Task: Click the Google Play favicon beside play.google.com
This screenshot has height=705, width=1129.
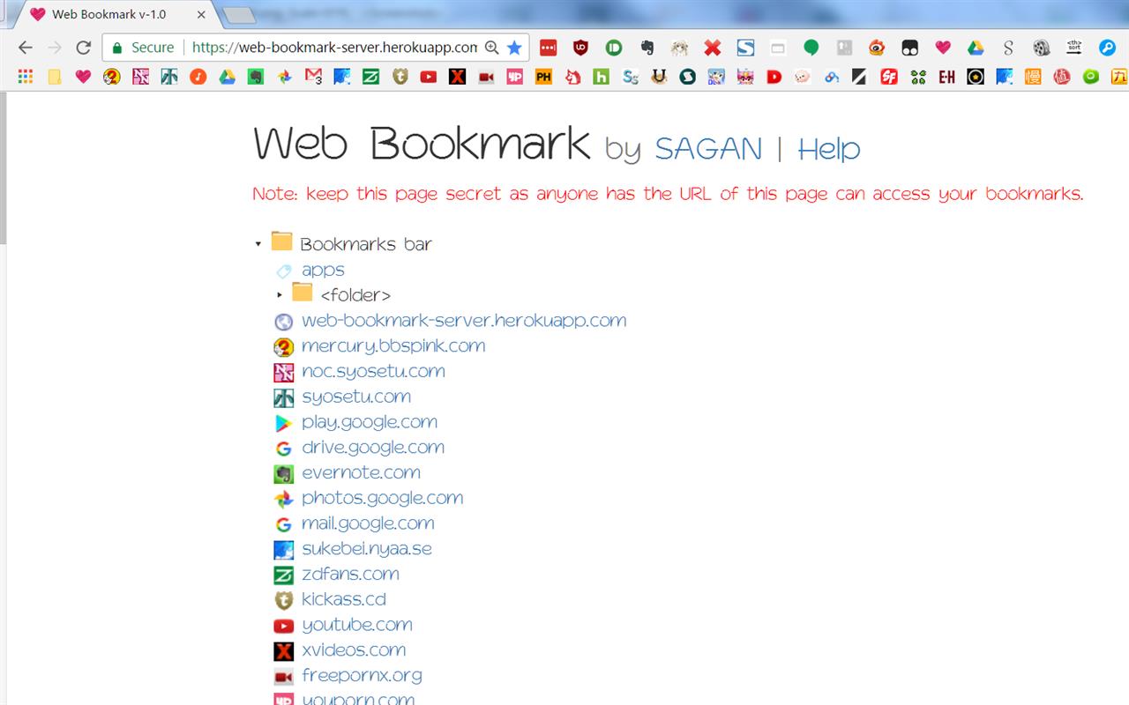Action: (283, 423)
